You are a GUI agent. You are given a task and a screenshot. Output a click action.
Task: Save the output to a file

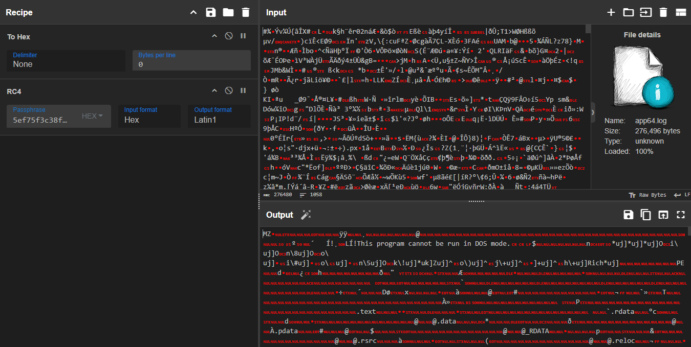pos(629,215)
